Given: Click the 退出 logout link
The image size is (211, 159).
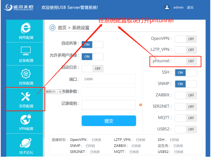Looking at the screenshot, I should [x=190, y=8].
